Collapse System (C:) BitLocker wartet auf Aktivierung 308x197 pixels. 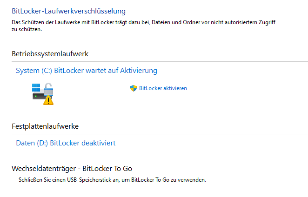(87, 71)
